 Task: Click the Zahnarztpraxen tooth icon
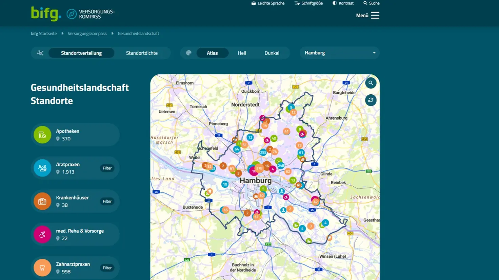click(42, 267)
